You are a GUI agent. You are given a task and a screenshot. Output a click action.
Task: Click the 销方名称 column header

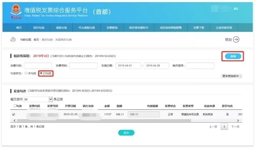click(88, 106)
